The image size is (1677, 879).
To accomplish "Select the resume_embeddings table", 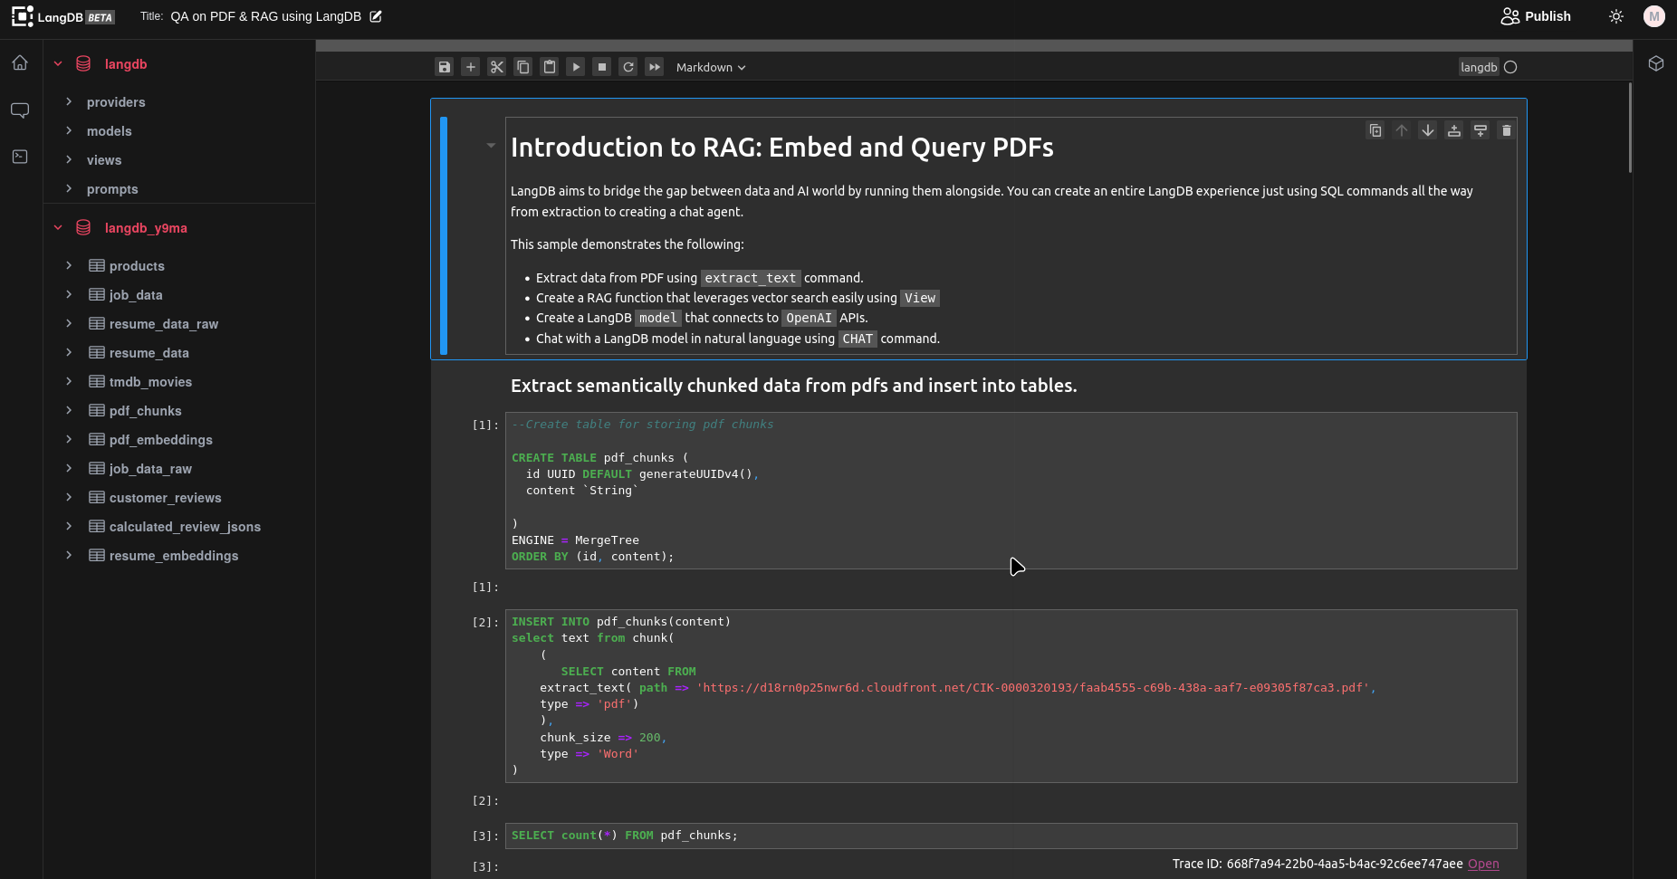I will (173, 556).
